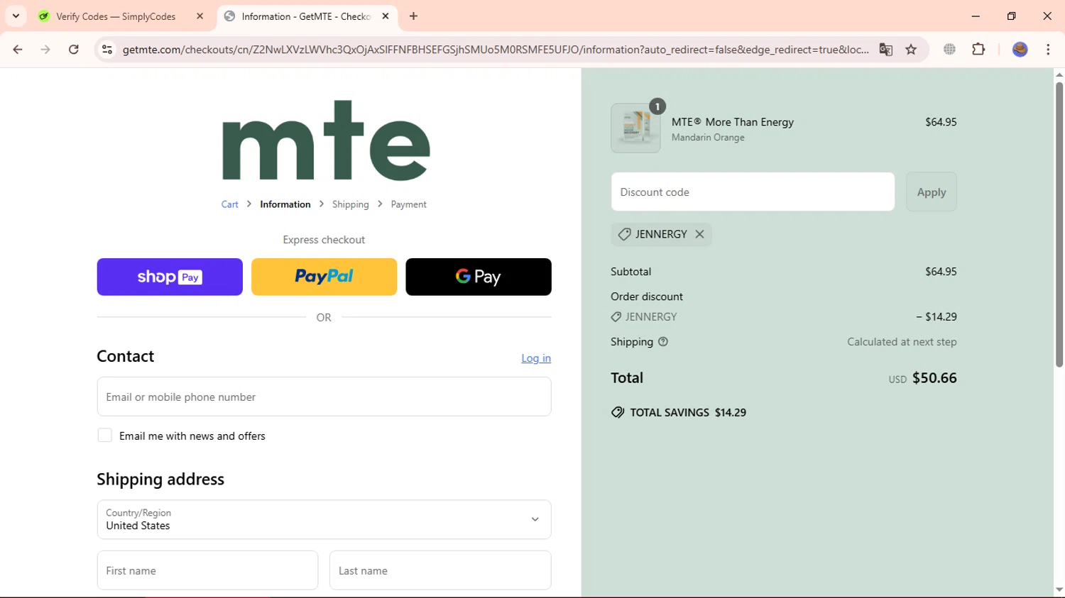1065x598 pixels.
Task: Go to Cart breadcrumb link
Action: 229,204
